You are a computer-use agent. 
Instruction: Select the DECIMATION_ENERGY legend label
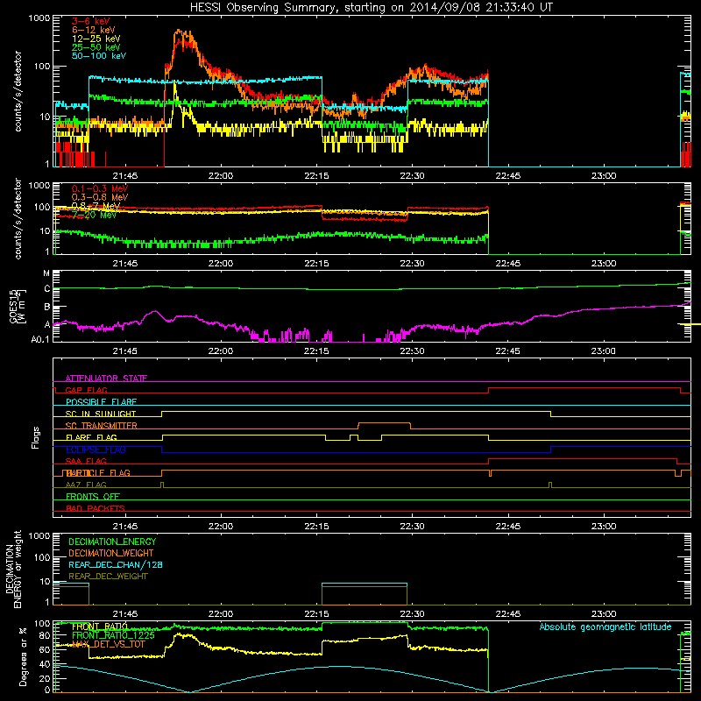point(112,542)
